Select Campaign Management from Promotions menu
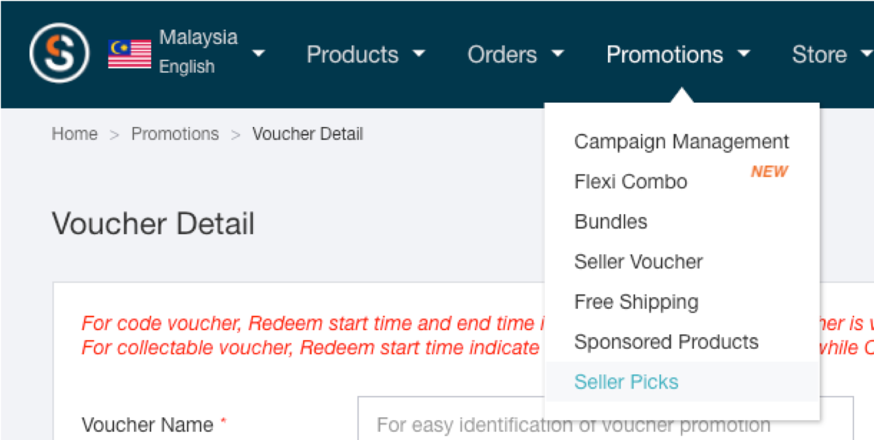This screenshot has height=440, width=874. coord(682,141)
